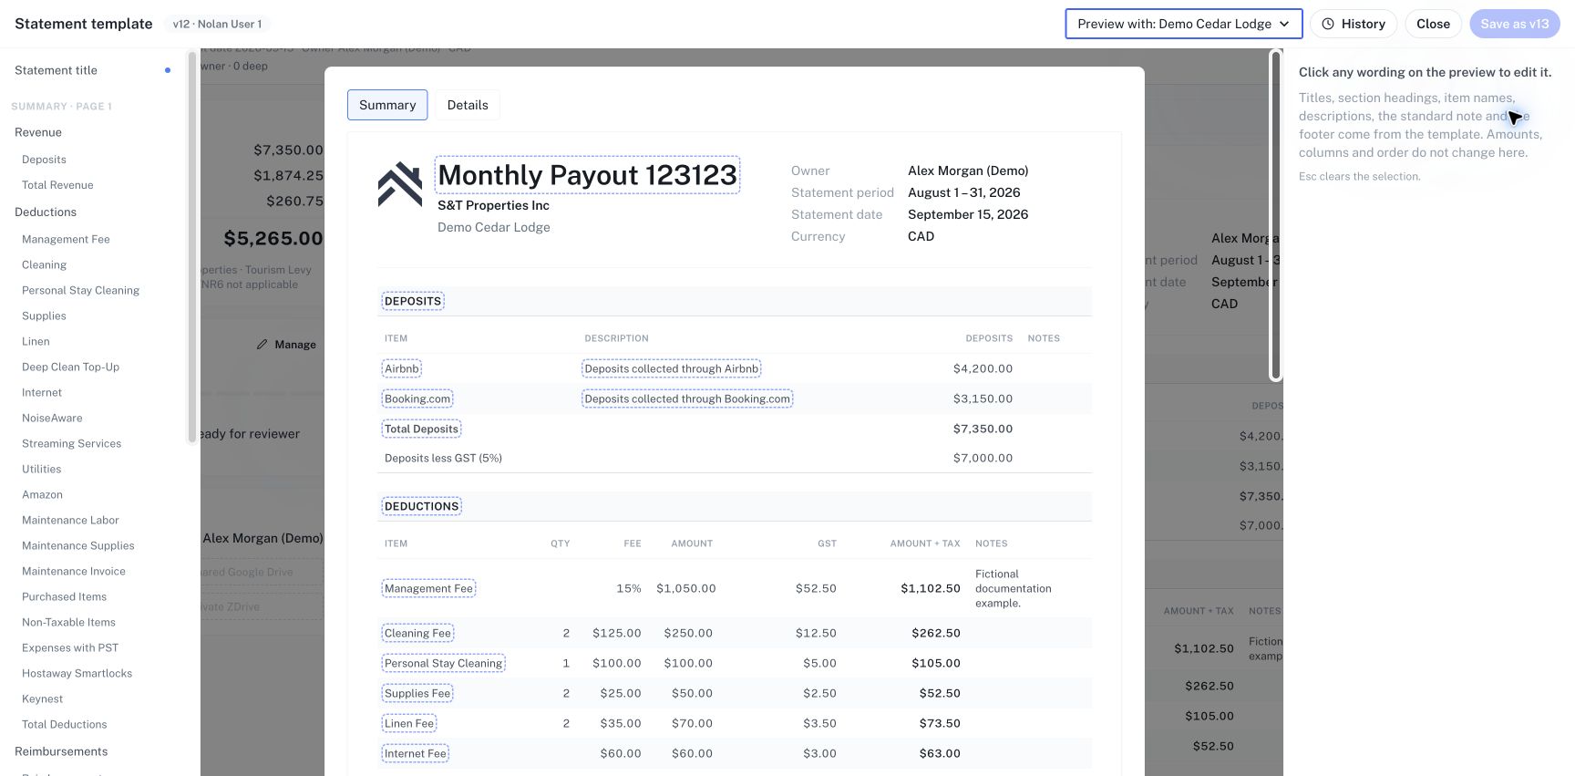Edit the Airbnb item name
Viewport: 1575px width, 776px height.
click(402, 369)
